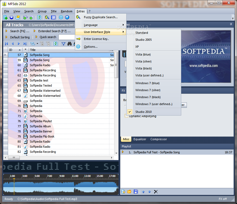Click the pin icon on the right panel

[x=231, y=24]
